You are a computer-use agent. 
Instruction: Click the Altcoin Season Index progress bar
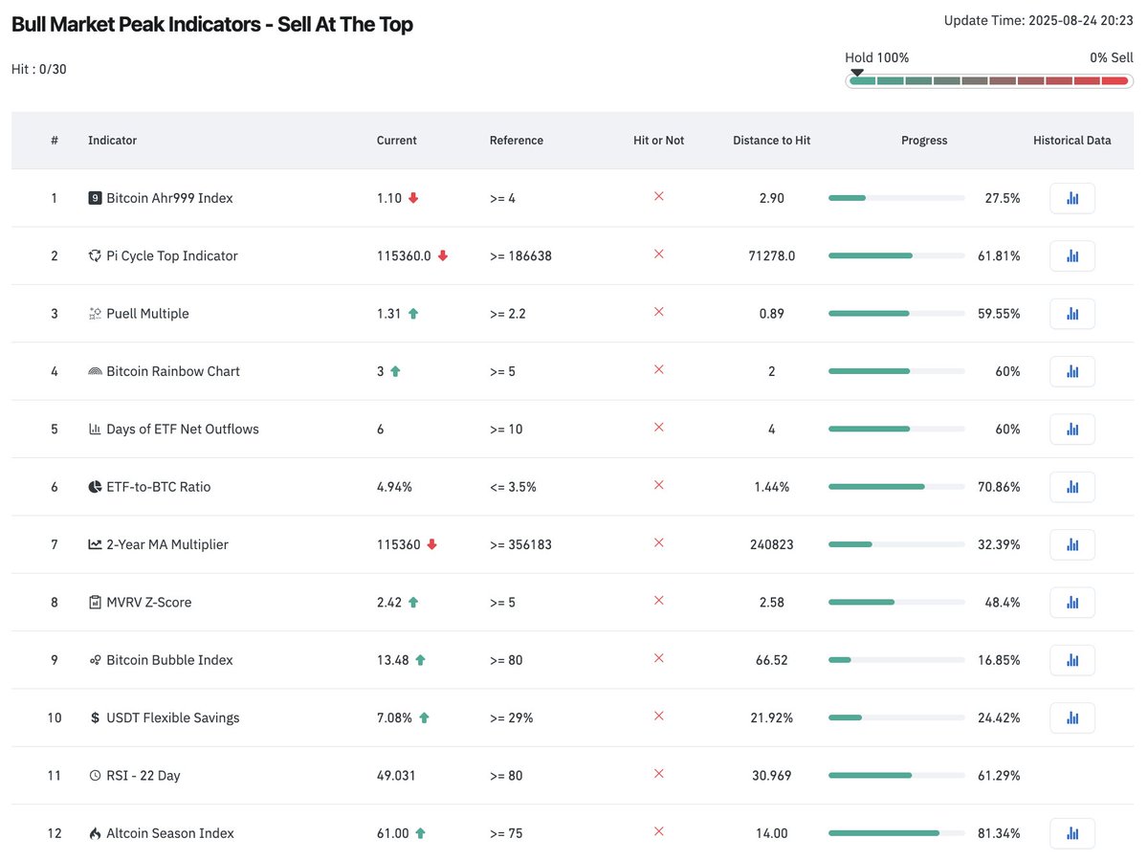pyautogui.click(x=896, y=833)
